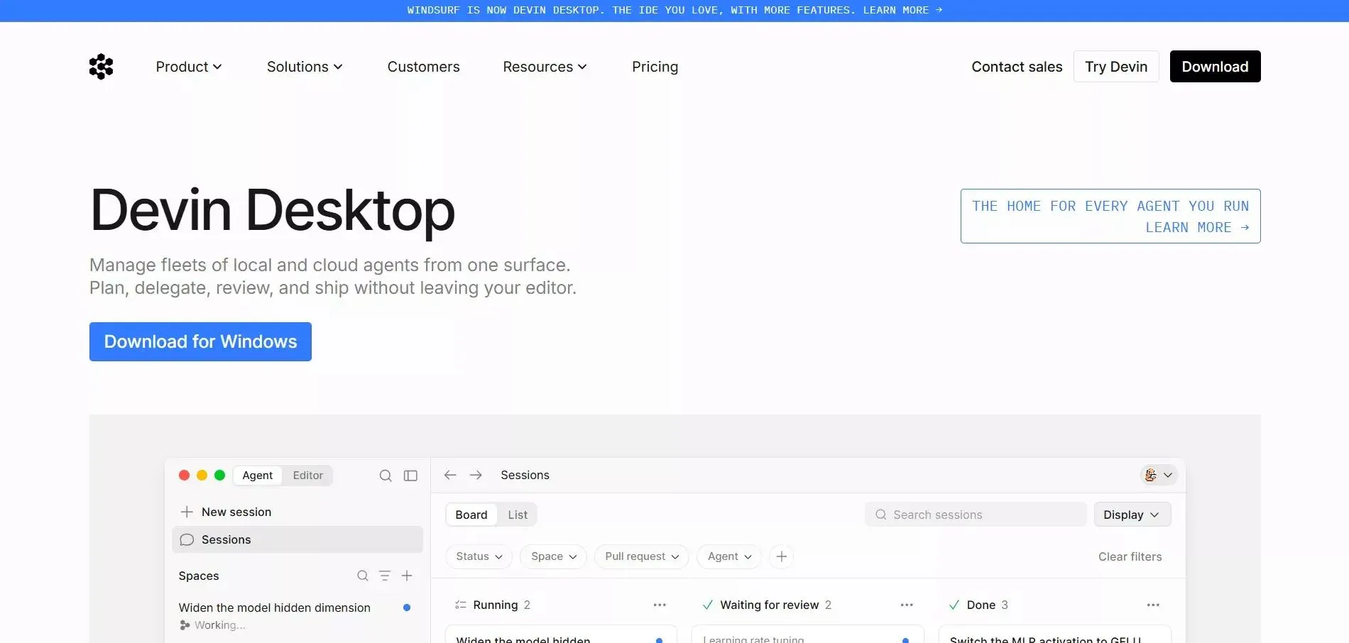The width and height of the screenshot is (1349, 643).
Task: Add a filter with the plus button
Action: [782, 556]
